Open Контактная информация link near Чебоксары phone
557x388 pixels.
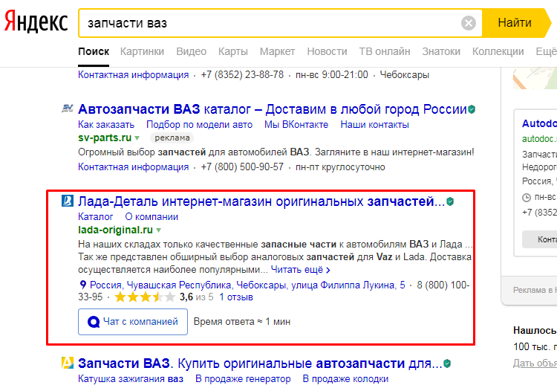pyautogui.click(x=133, y=74)
